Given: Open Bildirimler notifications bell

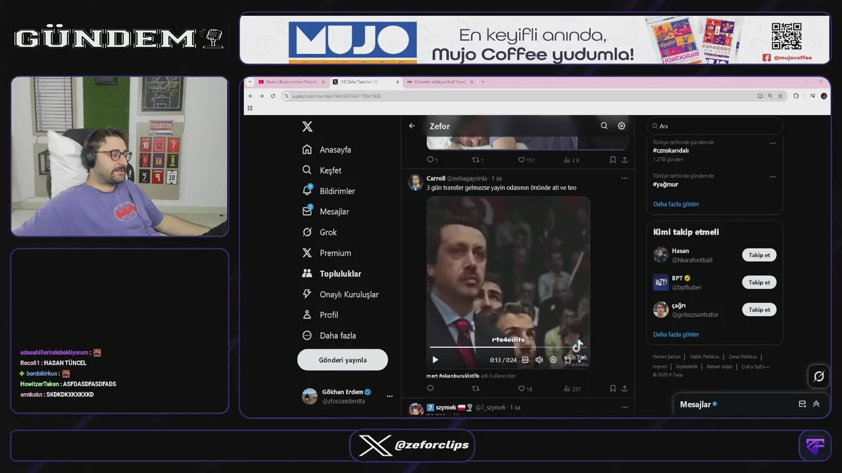Looking at the screenshot, I should 307,191.
